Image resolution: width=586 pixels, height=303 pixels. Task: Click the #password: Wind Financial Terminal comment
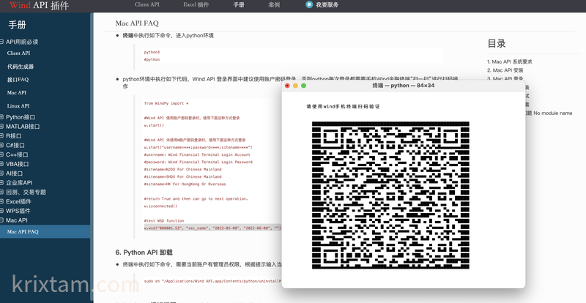[x=199, y=162]
